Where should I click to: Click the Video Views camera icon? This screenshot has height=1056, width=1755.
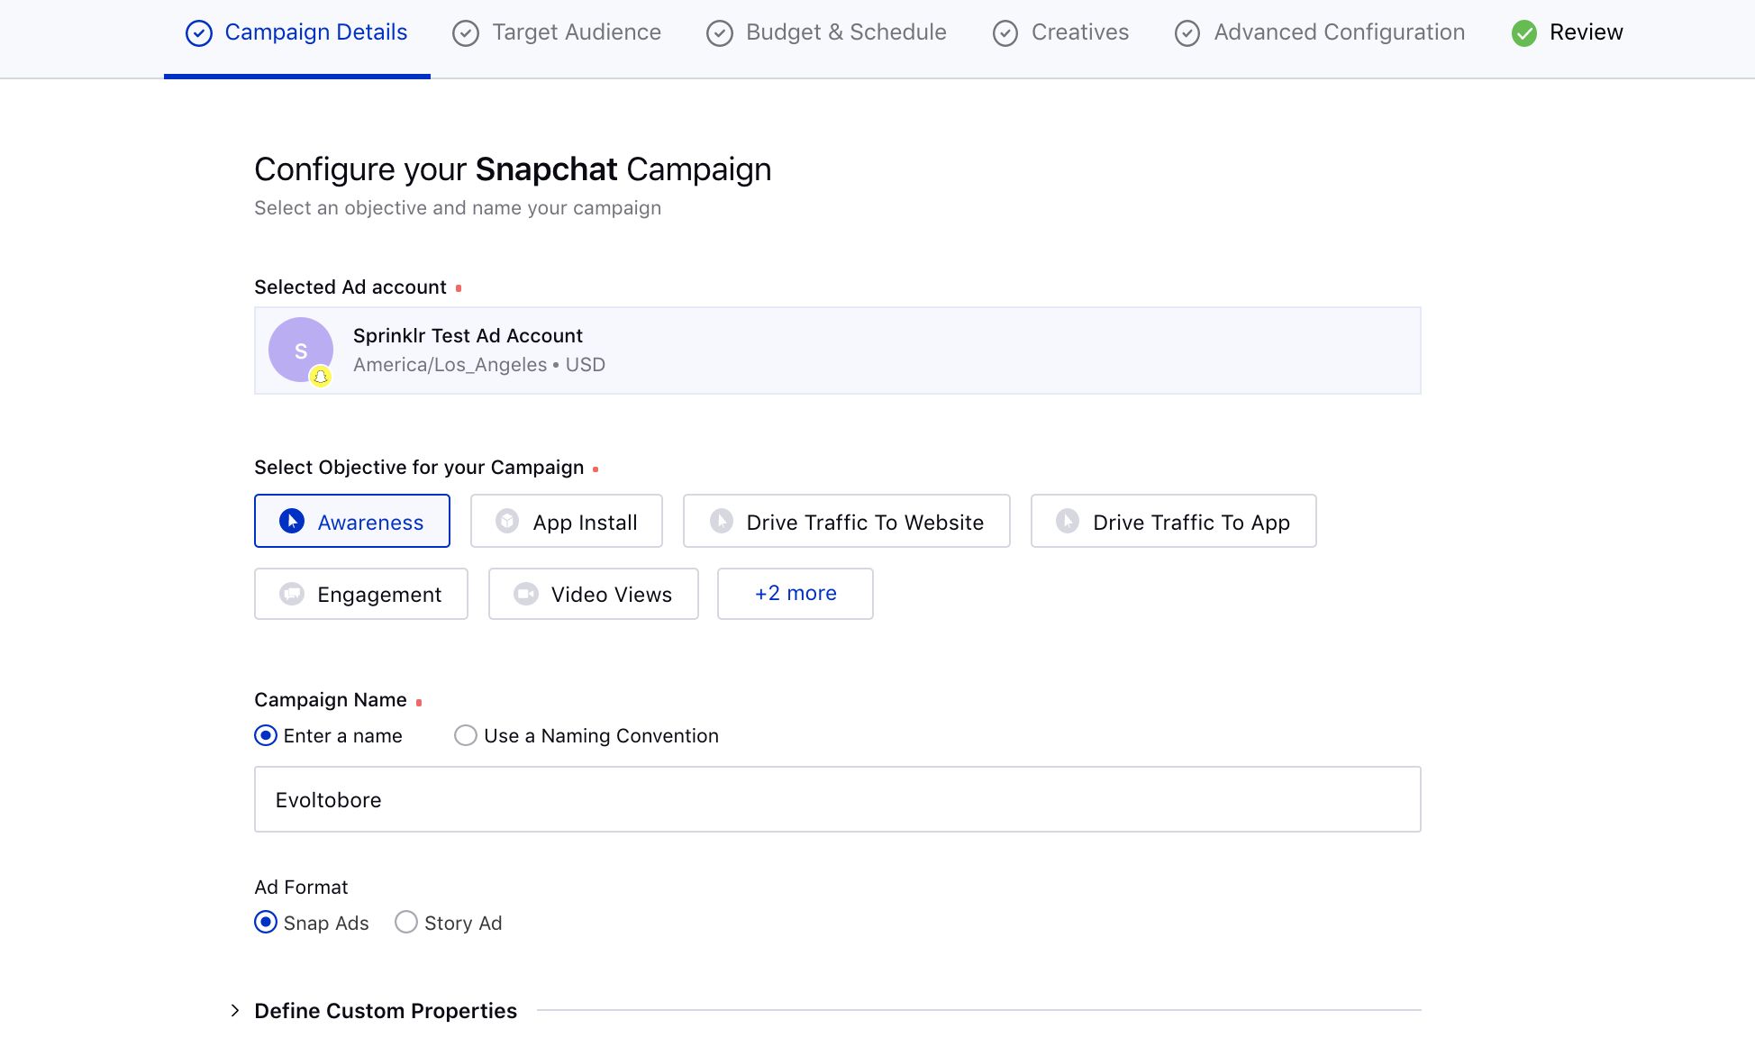525,594
